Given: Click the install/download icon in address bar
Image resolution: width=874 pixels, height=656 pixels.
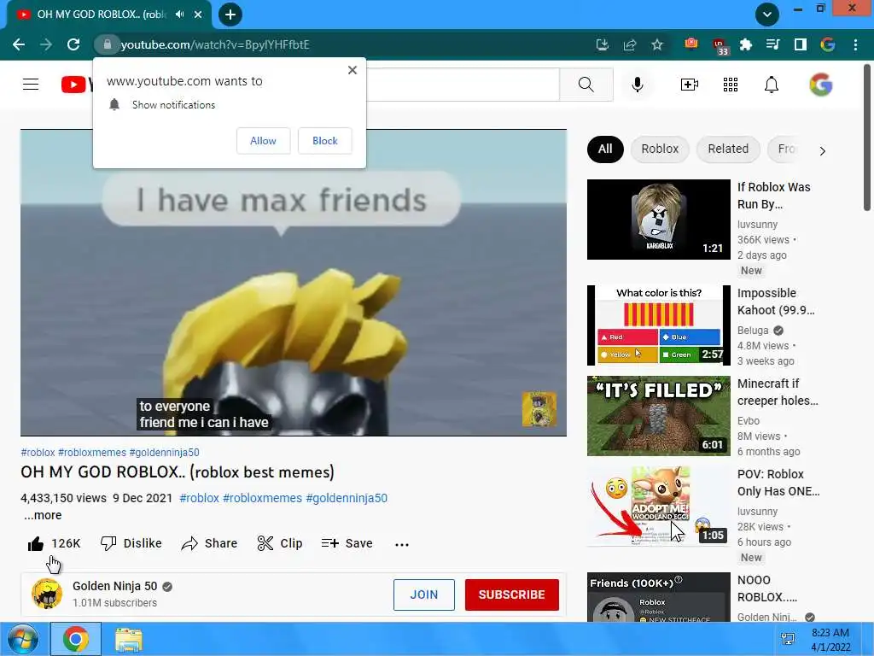Looking at the screenshot, I should (x=603, y=44).
